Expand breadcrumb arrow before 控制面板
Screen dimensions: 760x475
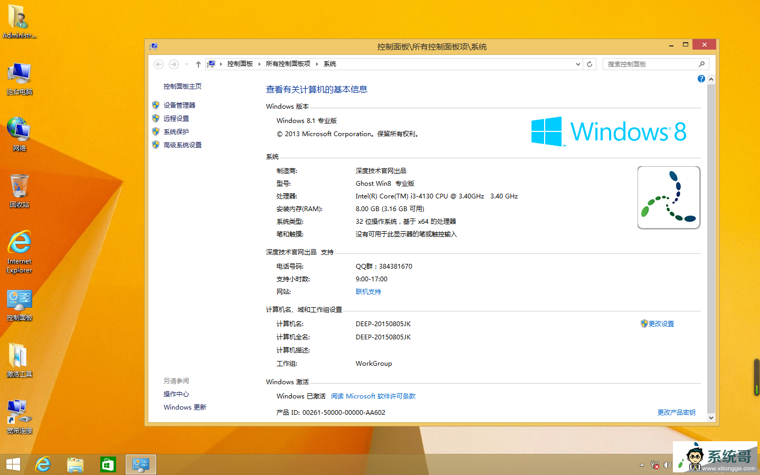[221, 64]
